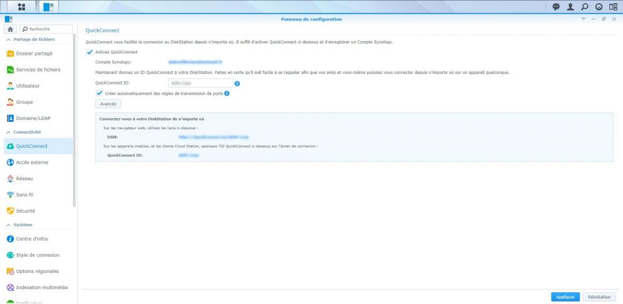Click the Services de fichiers icon
Image resolution: width=623 pixels, height=304 pixels.
coord(11,70)
